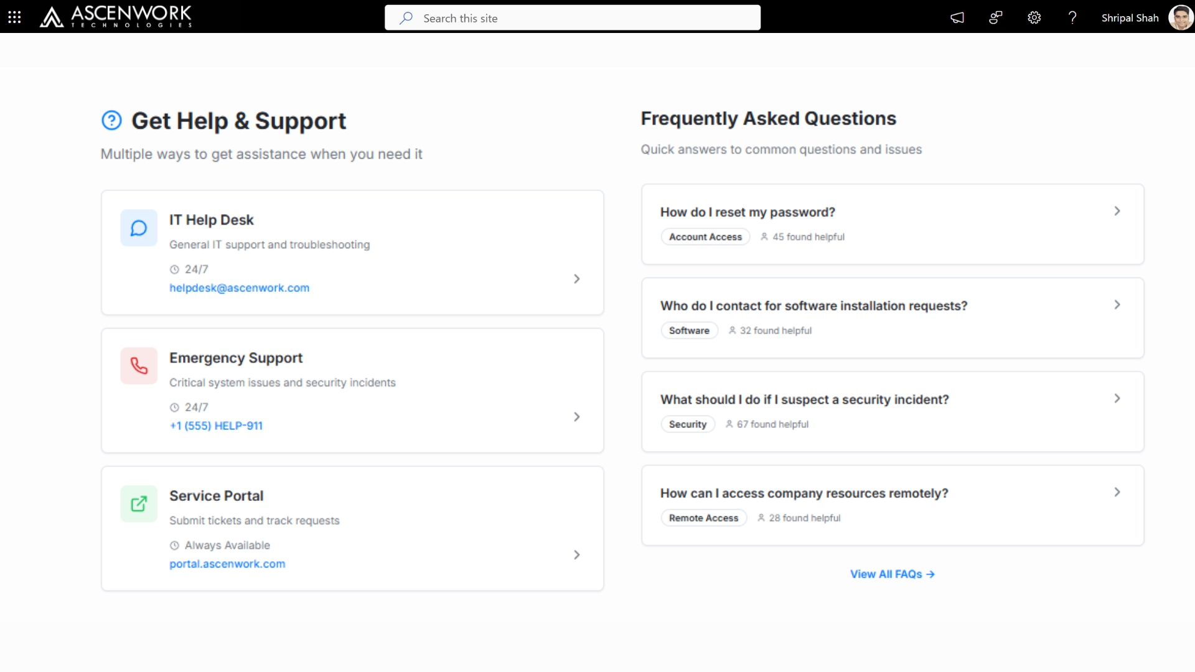
Task: Open the megaphone announcements icon
Action: tap(957, 17)
